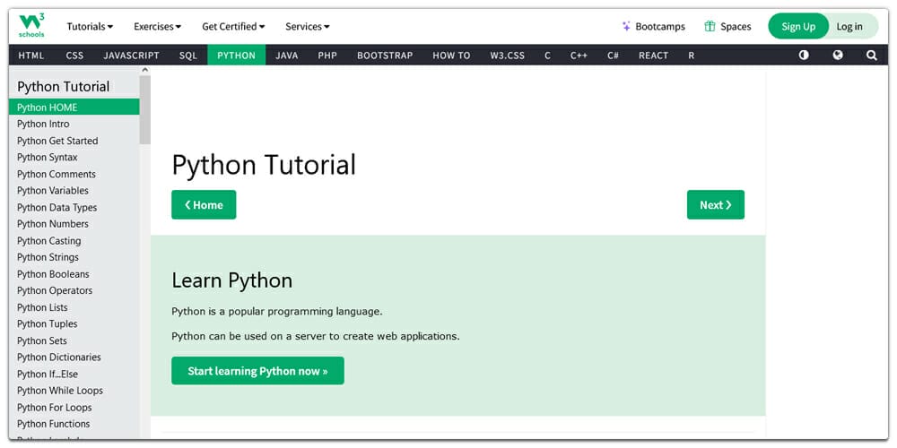
Task: Select the SQL tab
Action: coord(187,56)
